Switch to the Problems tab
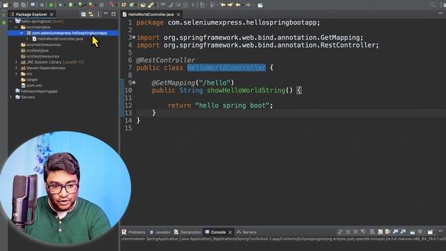Viewport: 446px width, 251px height. 134,232
